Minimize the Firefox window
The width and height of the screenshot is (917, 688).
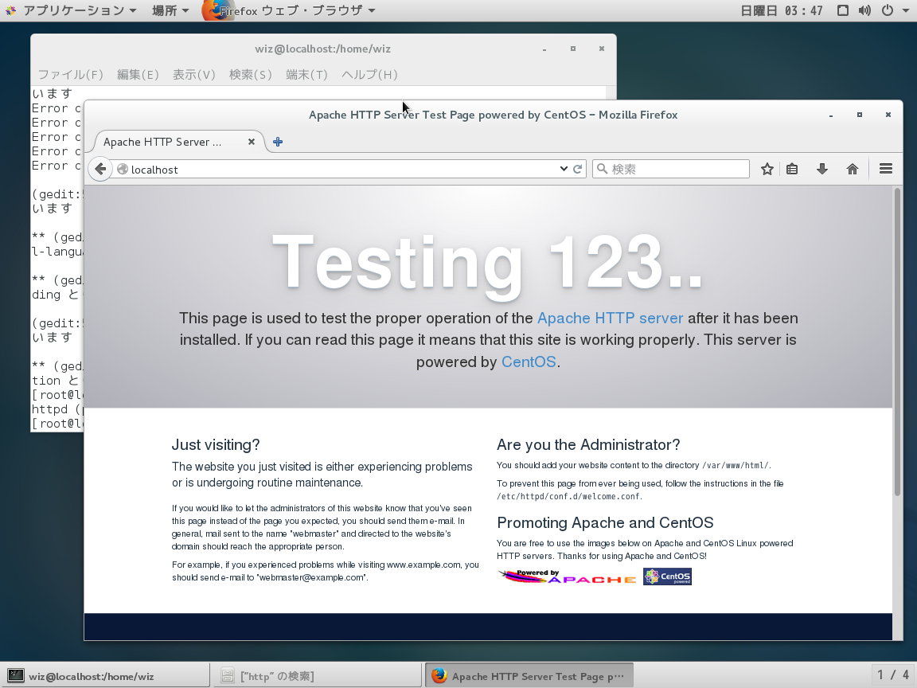[830, 115]
